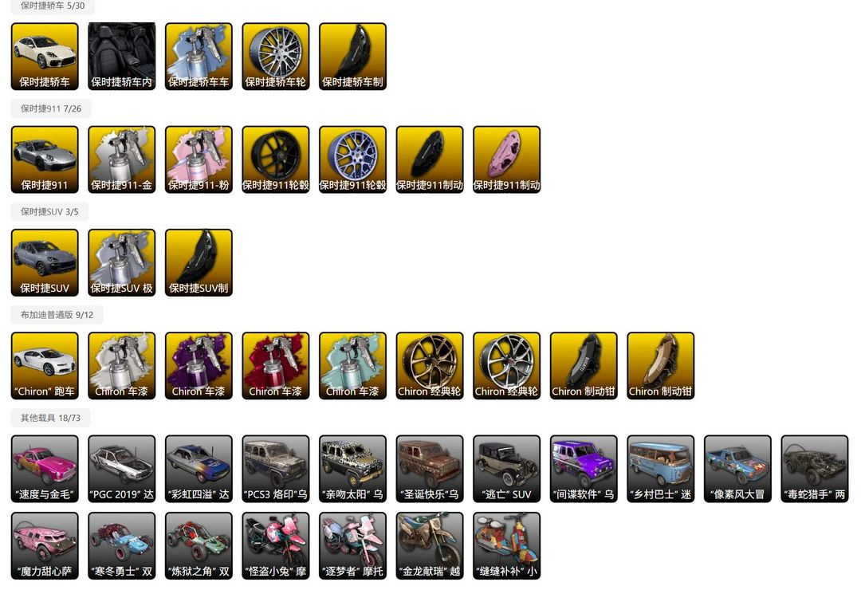861x590 pixels.
Task: Choose the purple "间谍软件" UAZ skin
Action: click(x=584, y=469)
